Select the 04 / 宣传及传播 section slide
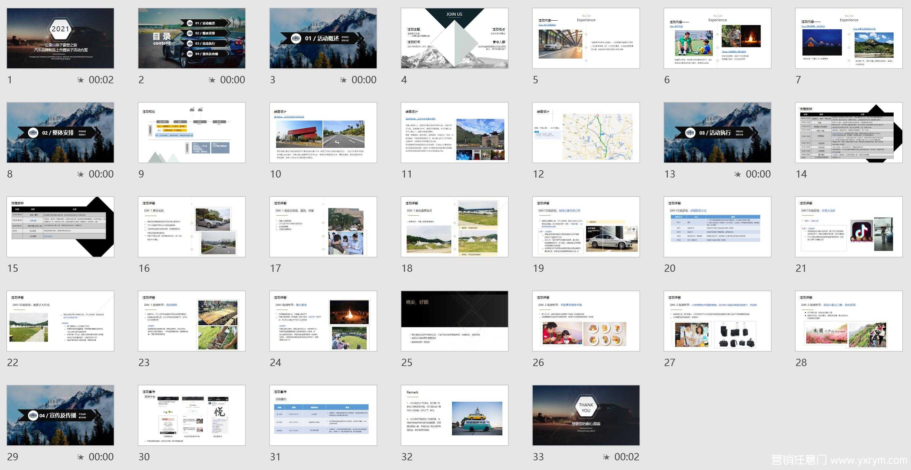Image resolution: width=911 pixels, height=470 pixels. pos(60,415)
